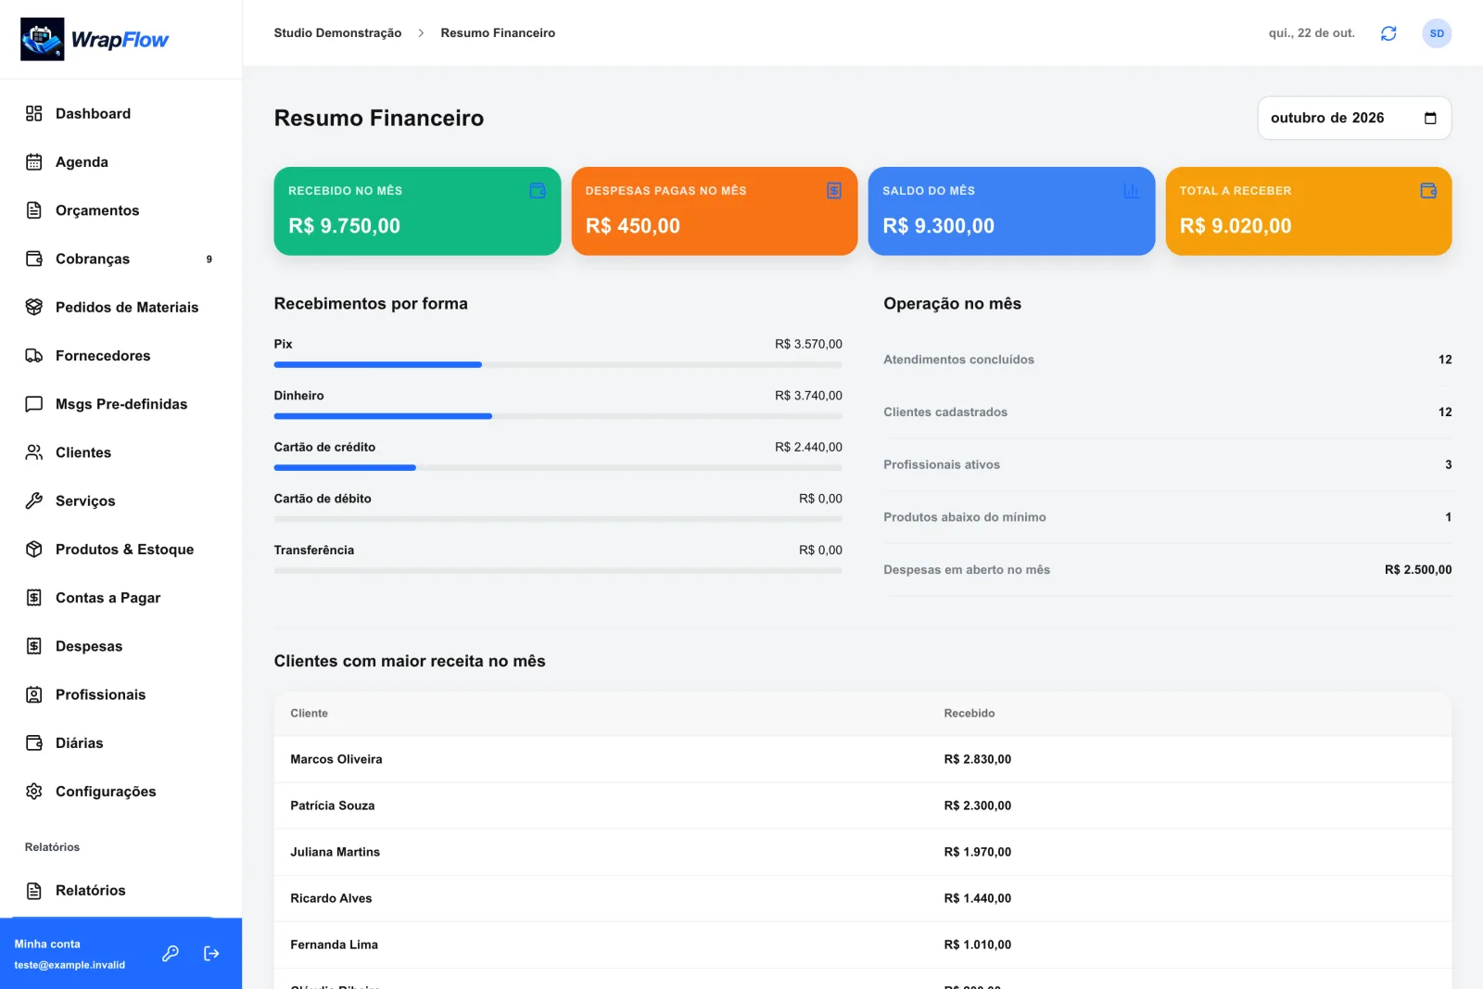Click wallet icon on Total a Receber card
This screenshot has height=989, width=1483.
click(1428, 190)
